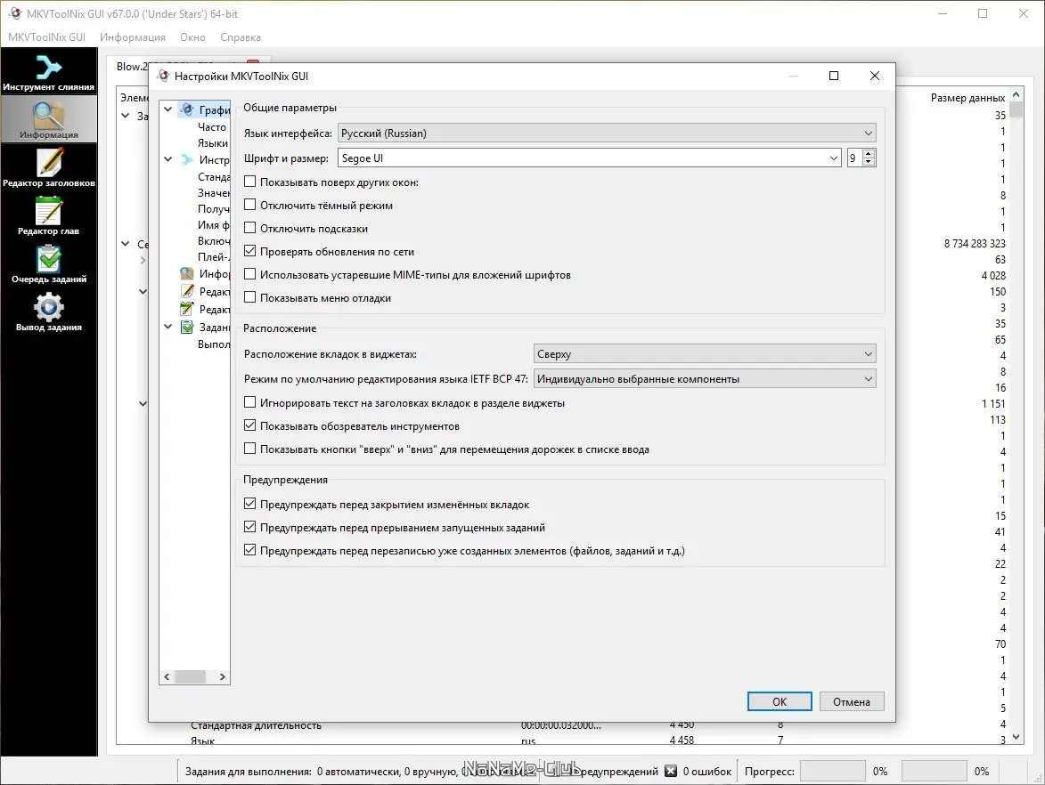Screen dimensions: 1045x785
Task: Open the job output (Вывод задания)
Action: (49, 312)
